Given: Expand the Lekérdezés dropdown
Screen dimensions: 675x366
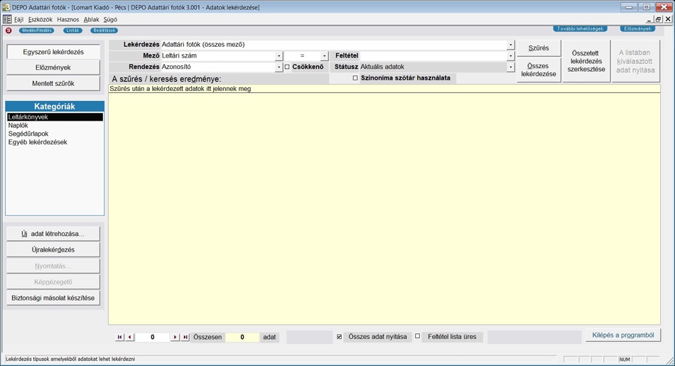Looking at the screenshot, I should point(510,45).
